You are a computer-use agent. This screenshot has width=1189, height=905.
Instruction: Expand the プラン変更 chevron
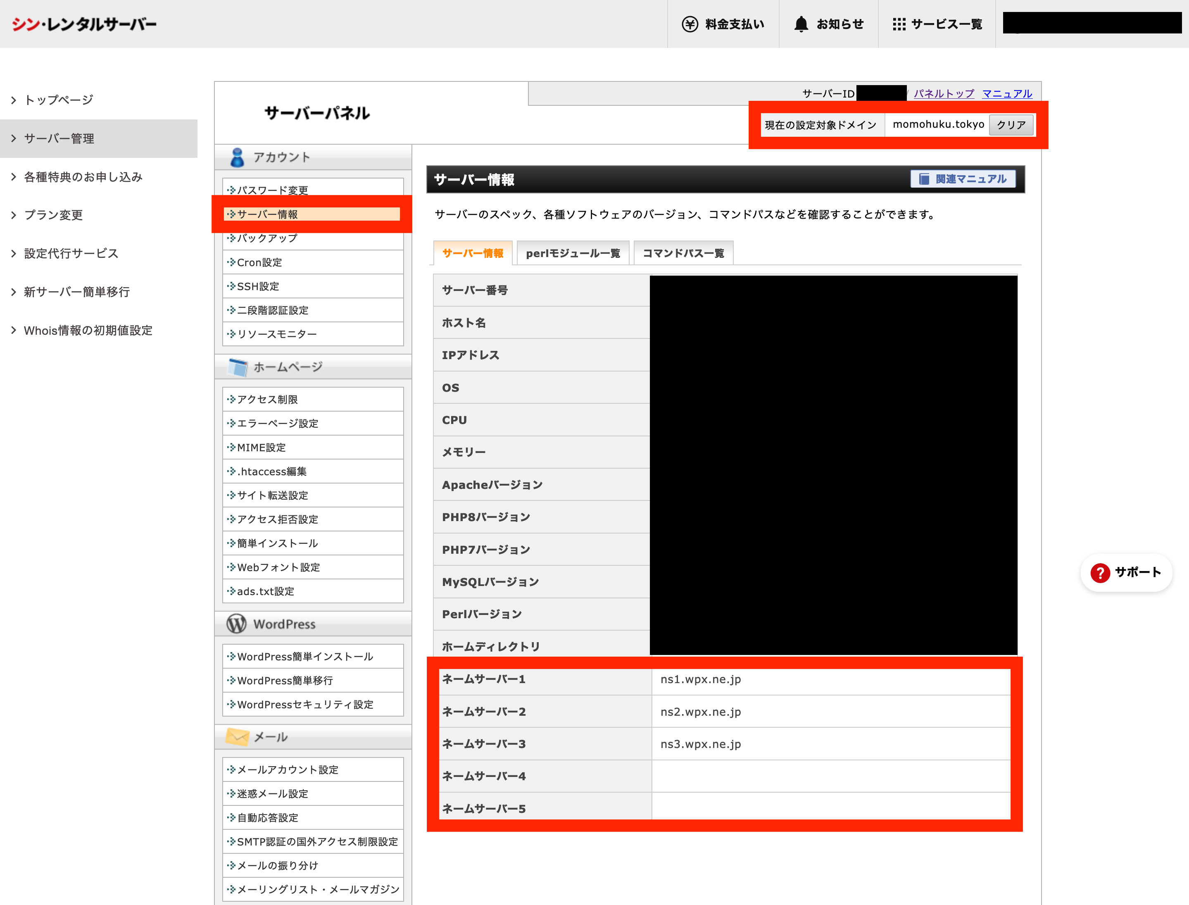click(x=14, y=215)
